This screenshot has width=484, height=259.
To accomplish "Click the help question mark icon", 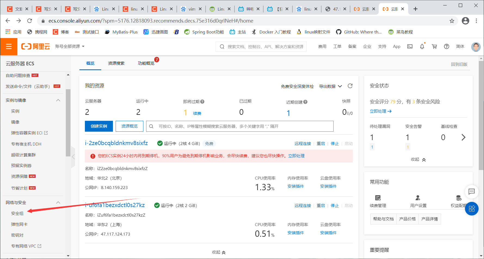I will (446, 47).
